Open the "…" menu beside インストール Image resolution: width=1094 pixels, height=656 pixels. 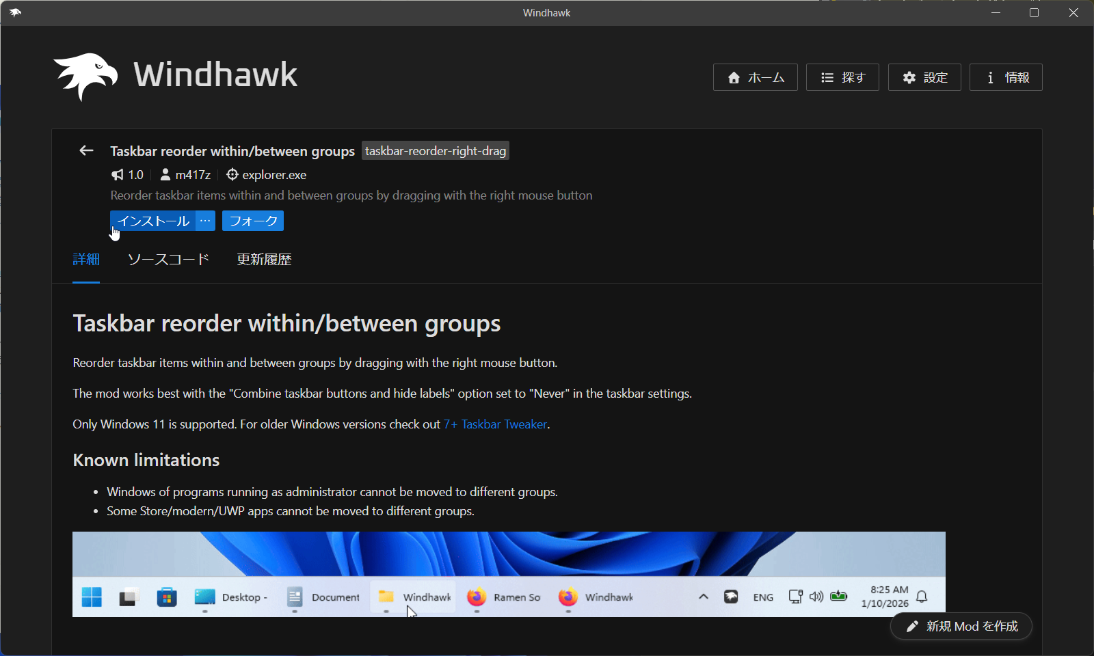205,221
